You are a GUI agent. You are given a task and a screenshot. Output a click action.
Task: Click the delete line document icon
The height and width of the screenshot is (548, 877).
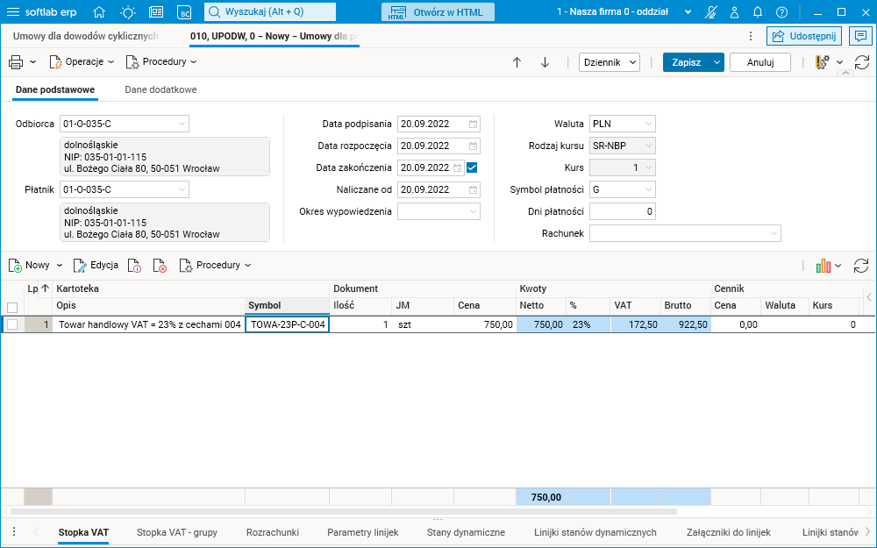click(x=160, y=266)
